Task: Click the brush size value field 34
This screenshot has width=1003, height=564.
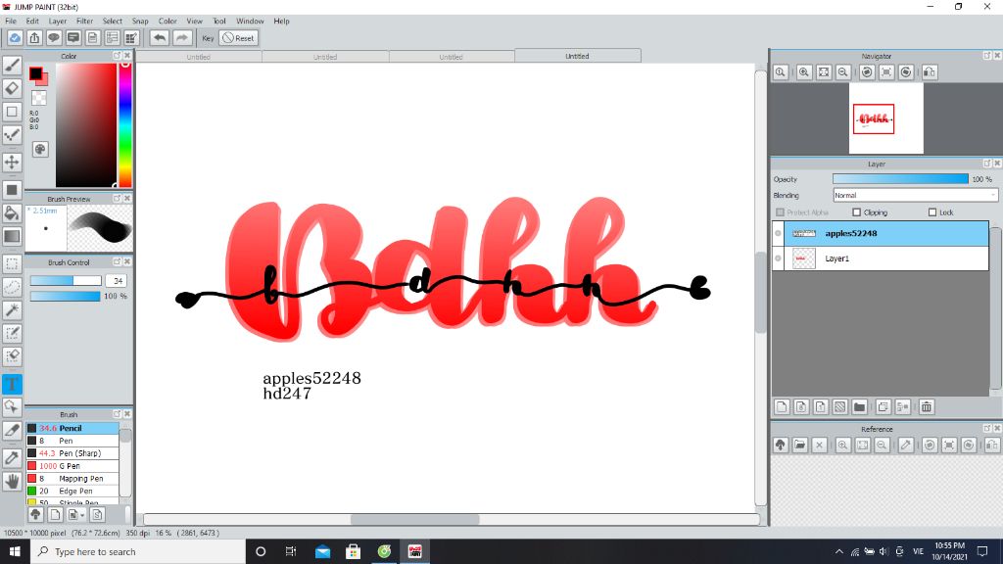Action: 118,281
